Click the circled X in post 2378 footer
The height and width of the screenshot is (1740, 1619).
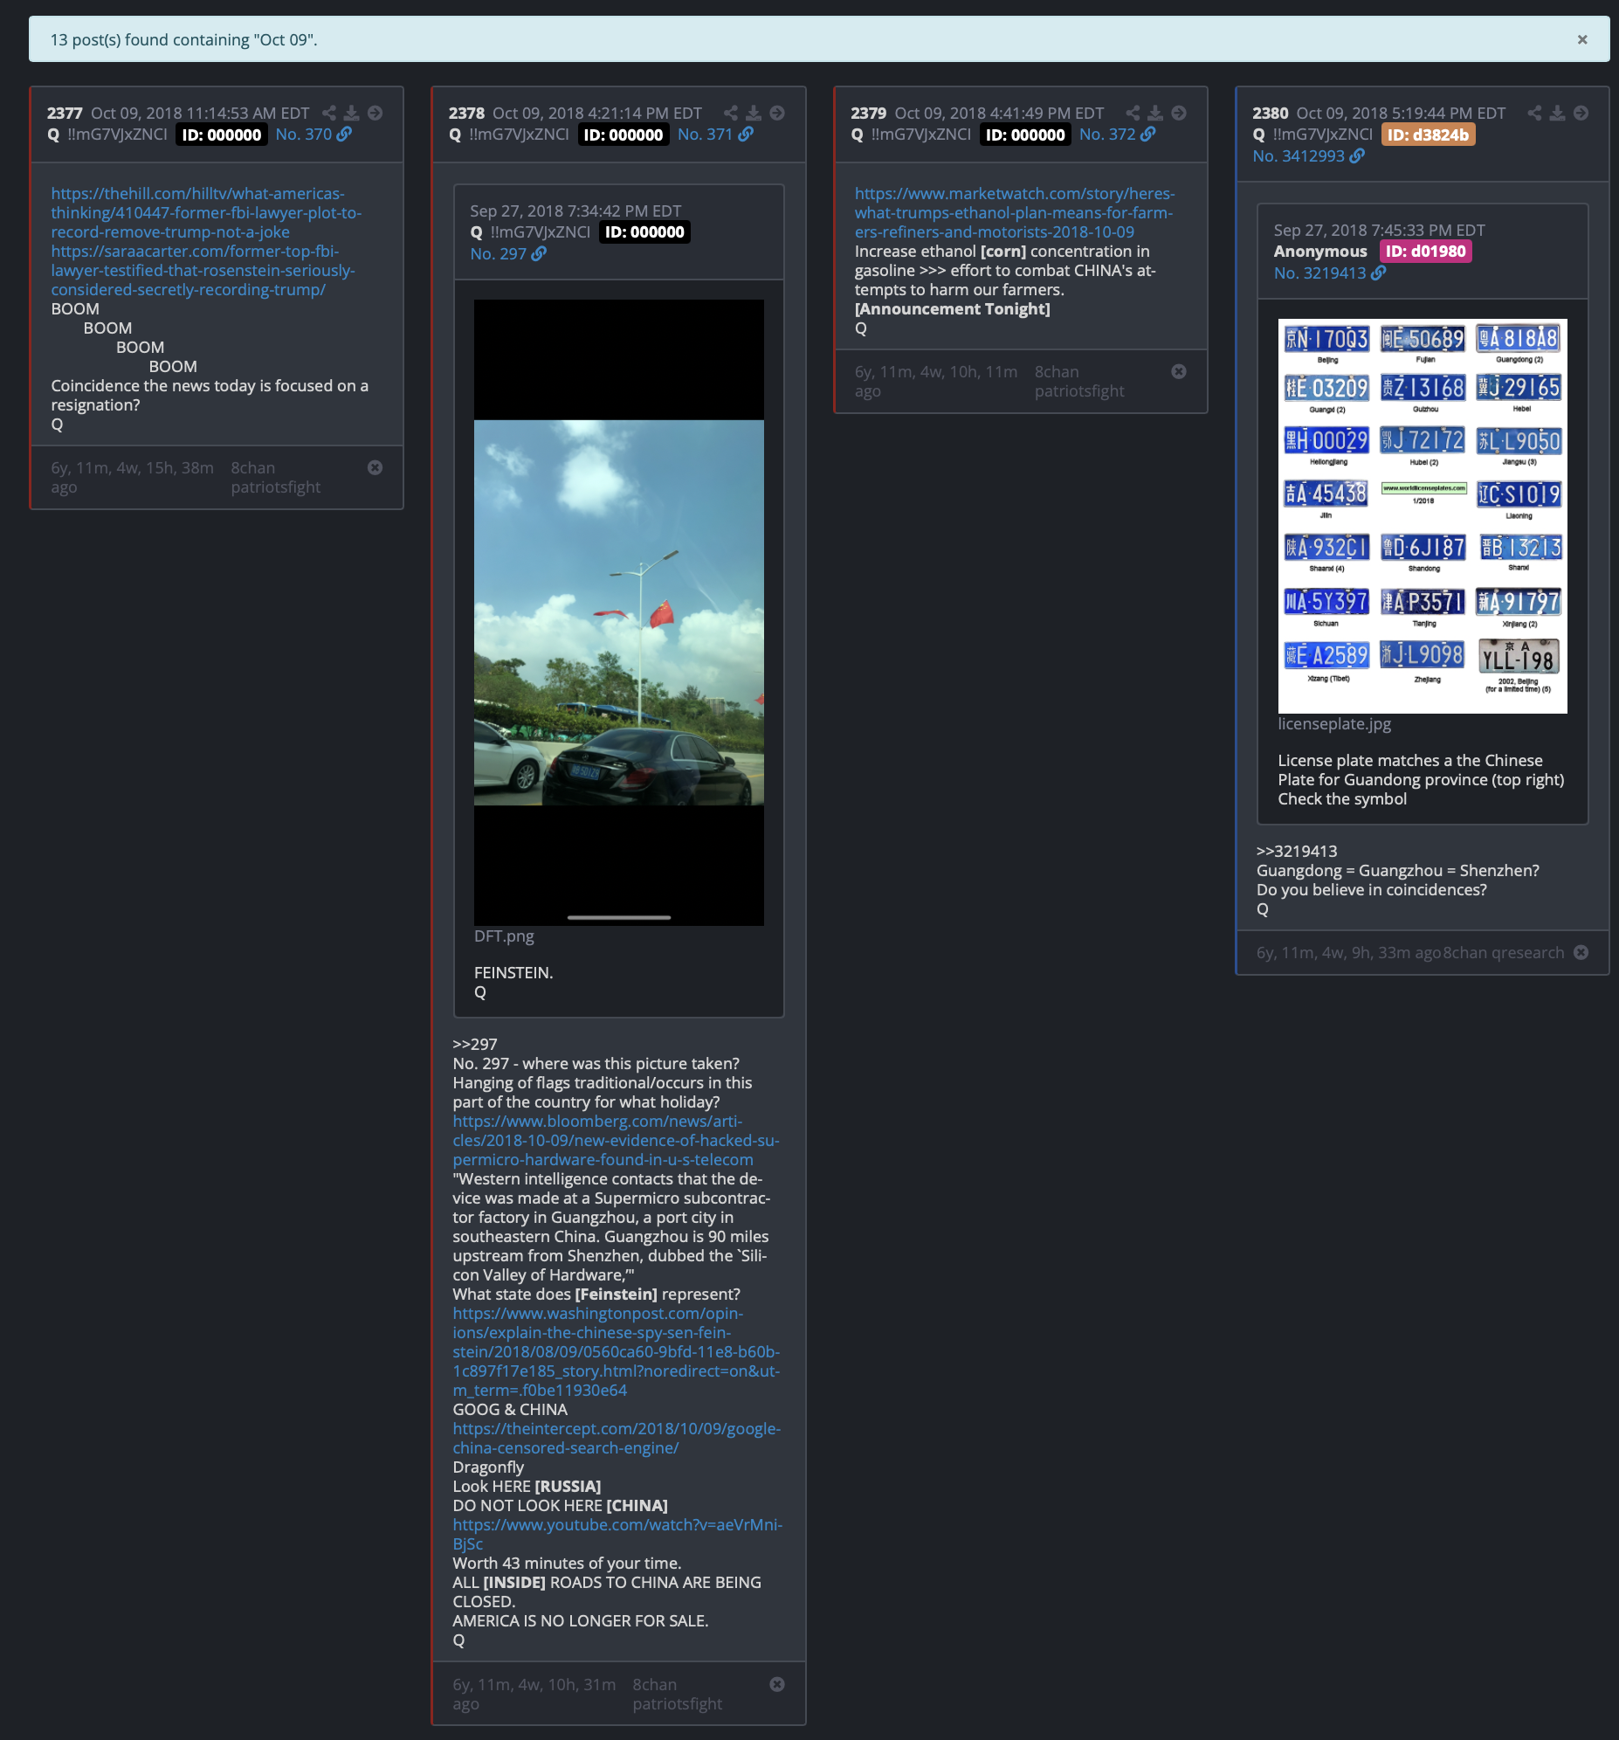click(776, 1684)
